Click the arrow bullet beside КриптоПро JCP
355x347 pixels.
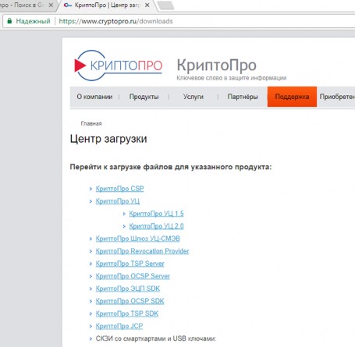click(91, 326)
